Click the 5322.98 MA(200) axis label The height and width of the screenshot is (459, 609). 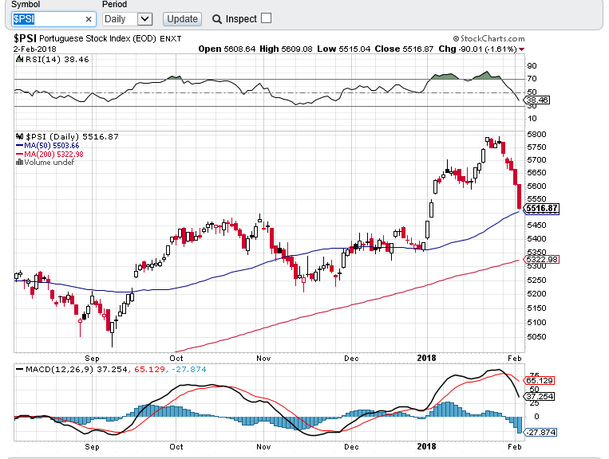tap(542, 259)
